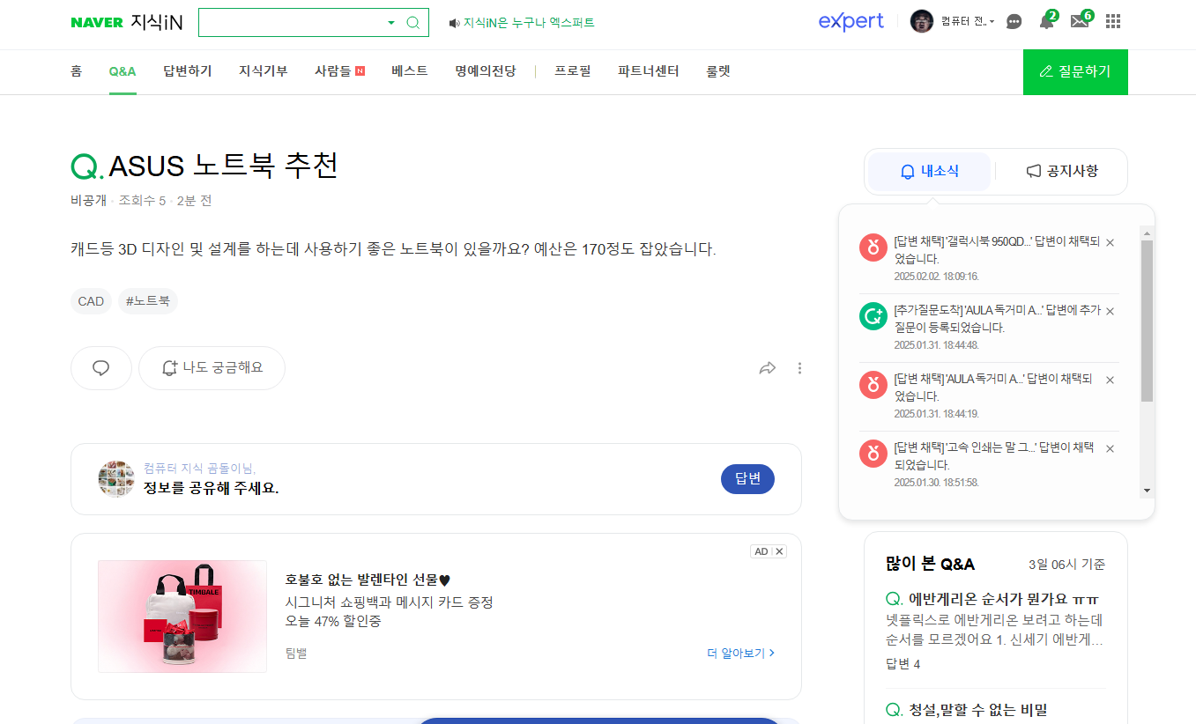Focus the 지식iN search input field

(292, 23)
